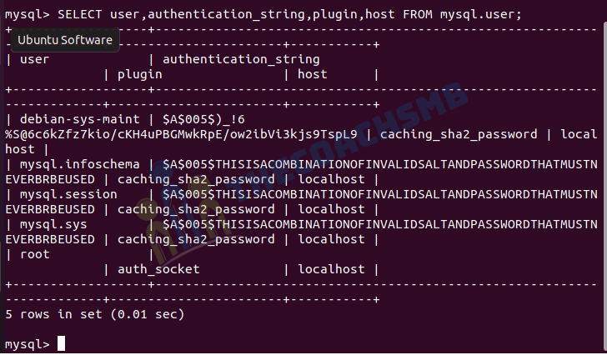Click the root user entry

(x=35, y=254)
